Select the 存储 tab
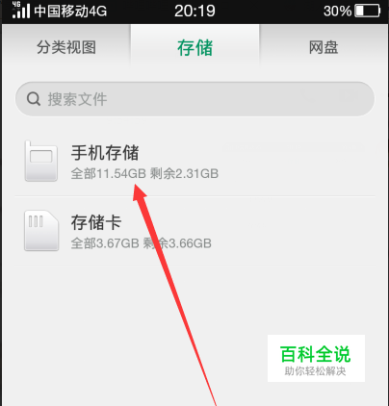This screenshot has height=406, width=389. [194, 47]
